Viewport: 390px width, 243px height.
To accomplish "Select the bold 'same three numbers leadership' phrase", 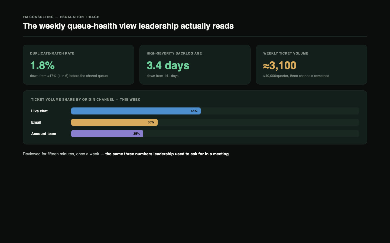I will (x=167, y=154).
